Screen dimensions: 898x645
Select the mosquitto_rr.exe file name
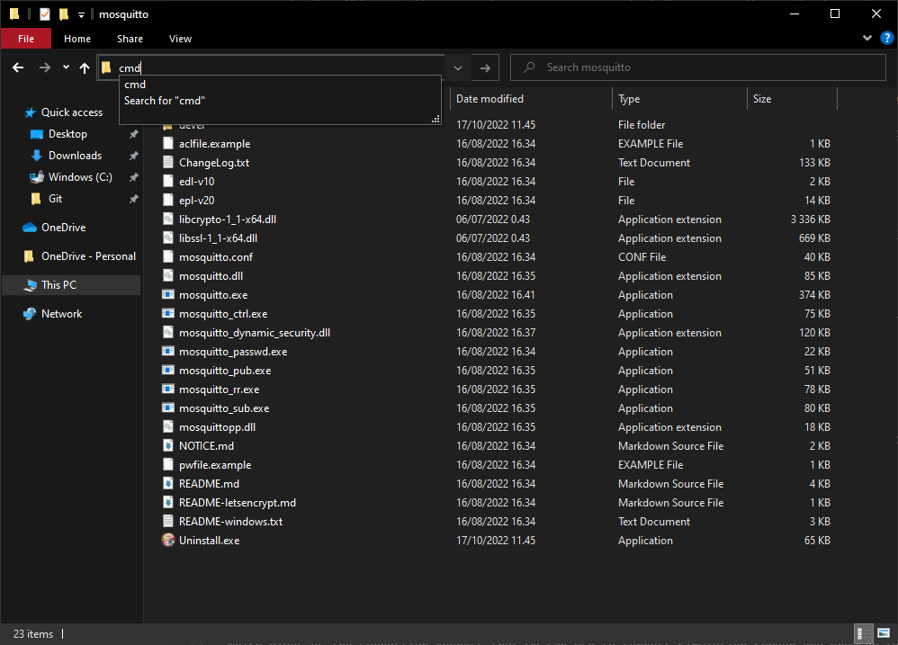[219, 390]
